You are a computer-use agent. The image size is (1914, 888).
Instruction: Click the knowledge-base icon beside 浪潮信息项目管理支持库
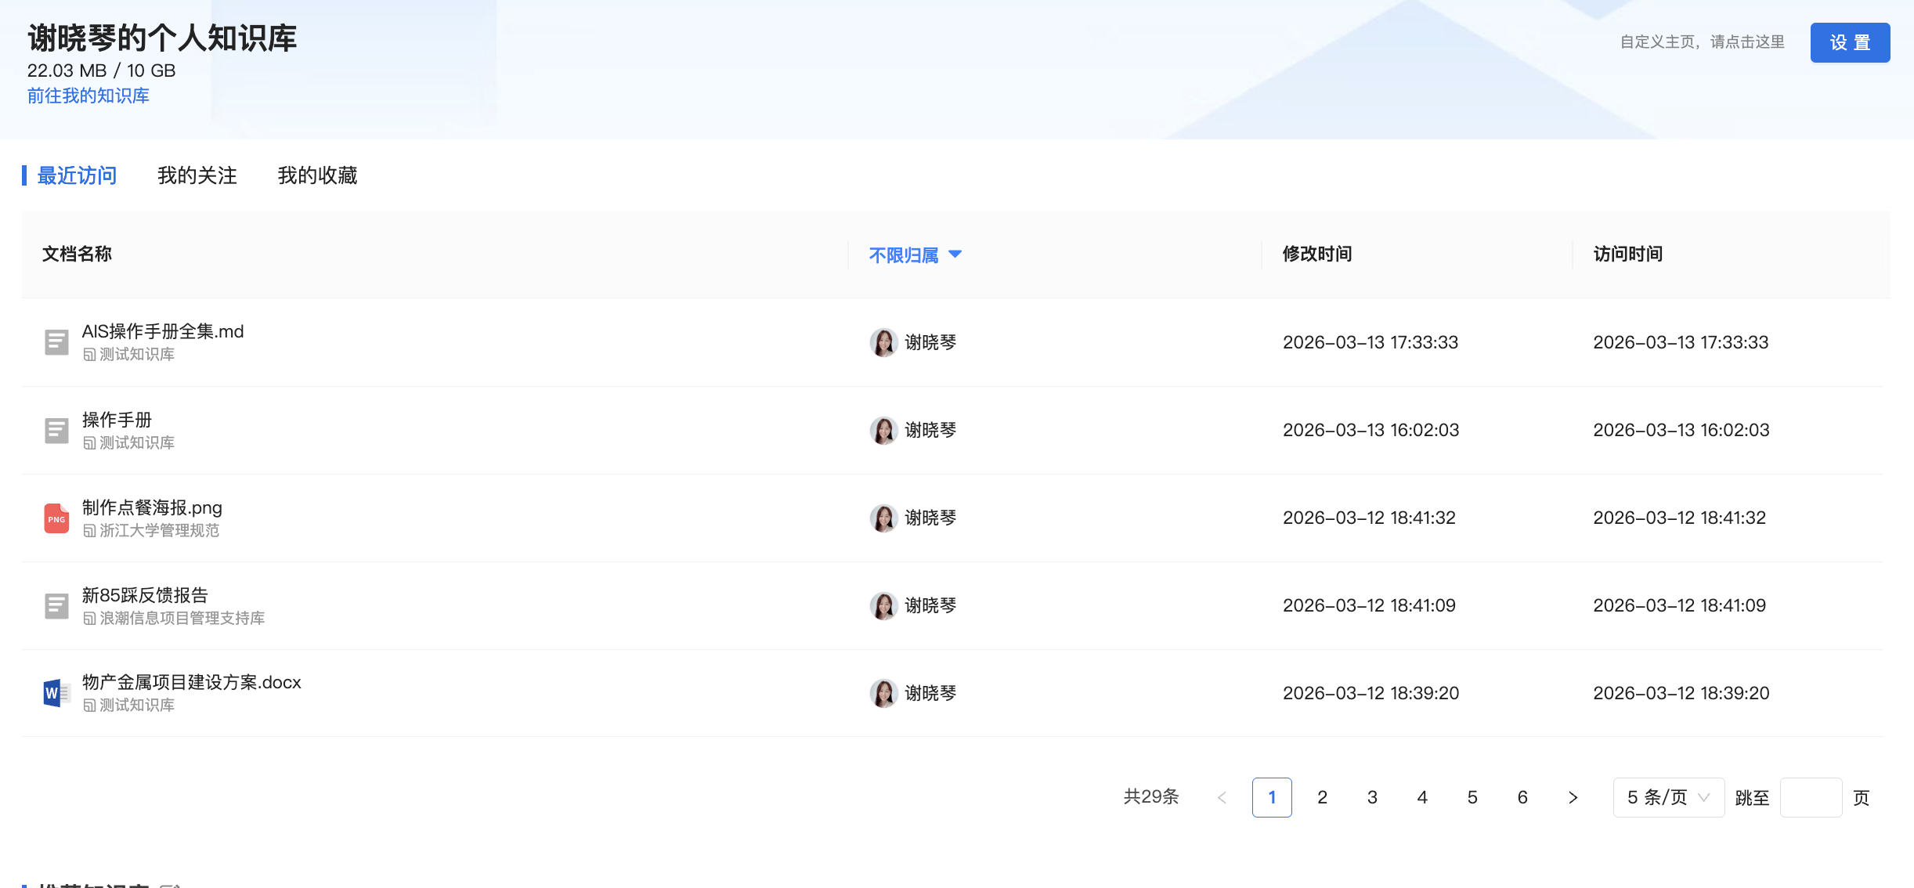click(89, 619)
